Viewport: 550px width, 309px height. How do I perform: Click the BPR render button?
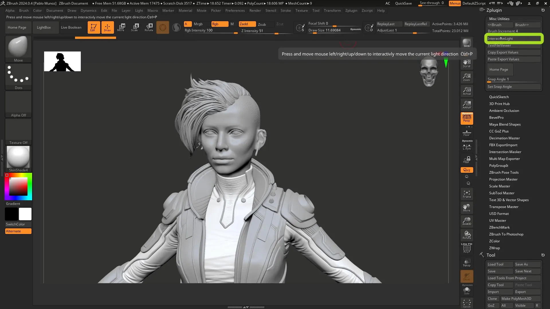467,43
